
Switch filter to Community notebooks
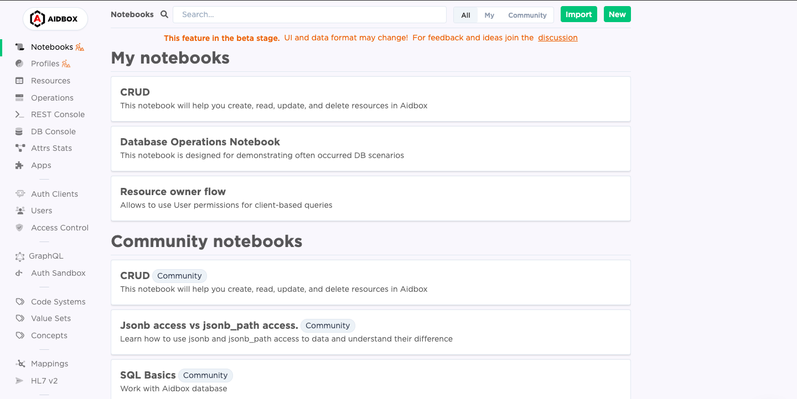point(527,15)
